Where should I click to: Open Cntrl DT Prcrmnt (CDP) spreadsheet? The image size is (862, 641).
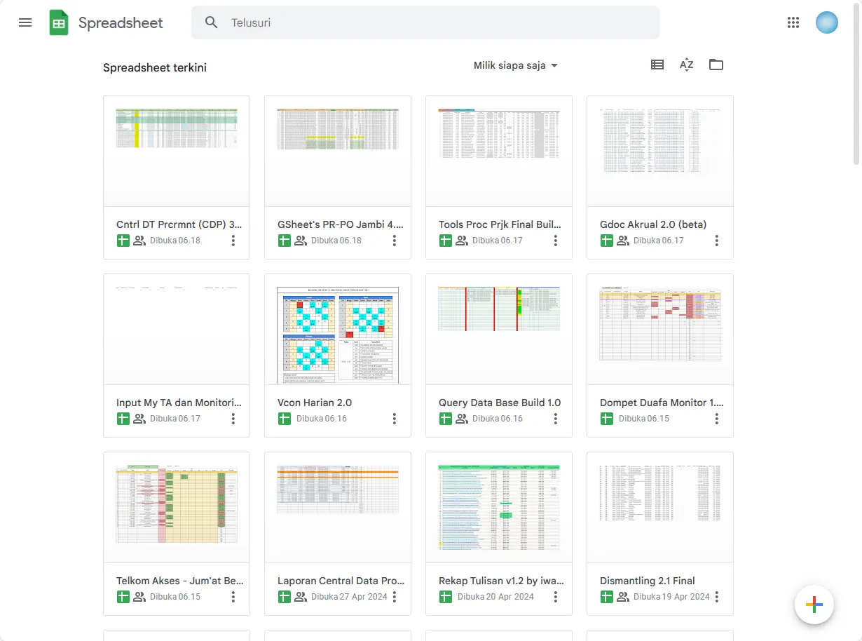pyautogui.click(x=179, y=224)
